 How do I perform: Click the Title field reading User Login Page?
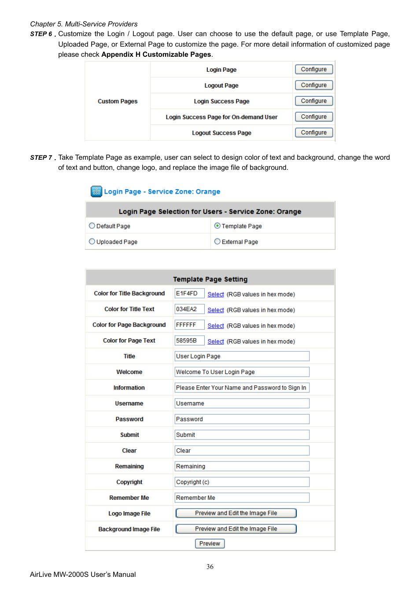(242, 356)
